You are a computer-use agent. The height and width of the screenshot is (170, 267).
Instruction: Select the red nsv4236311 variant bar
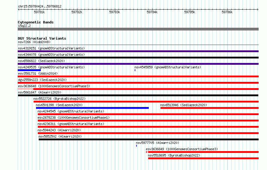point(148,127)
